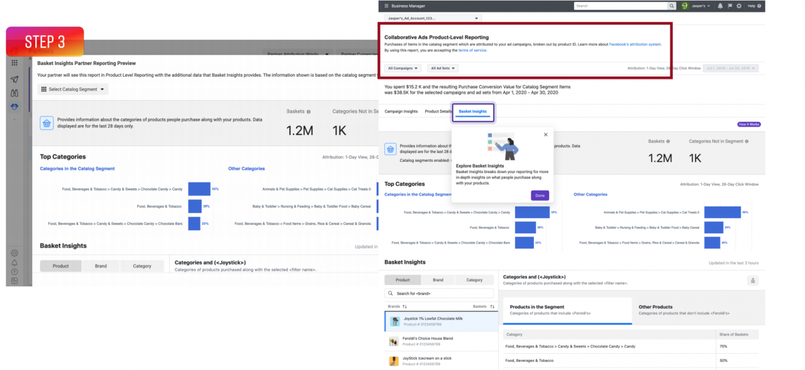Click the app grid icon in left sidebar
805x370 pixels.
[14, 64]
